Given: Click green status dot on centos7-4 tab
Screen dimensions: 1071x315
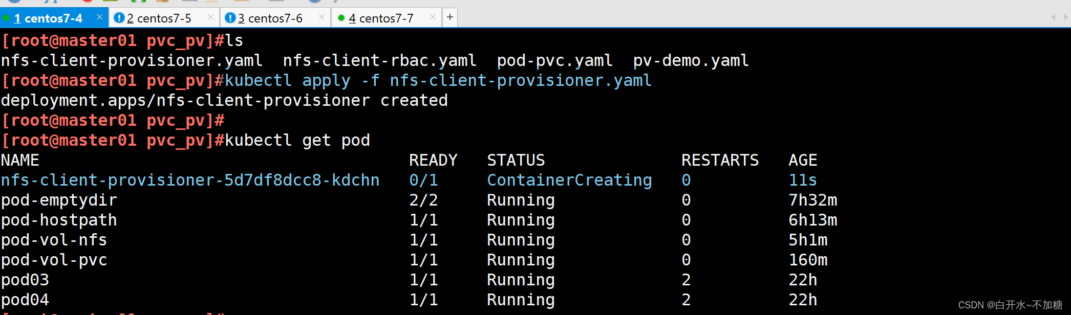Looking at the screenshot, I should (6, 18).
